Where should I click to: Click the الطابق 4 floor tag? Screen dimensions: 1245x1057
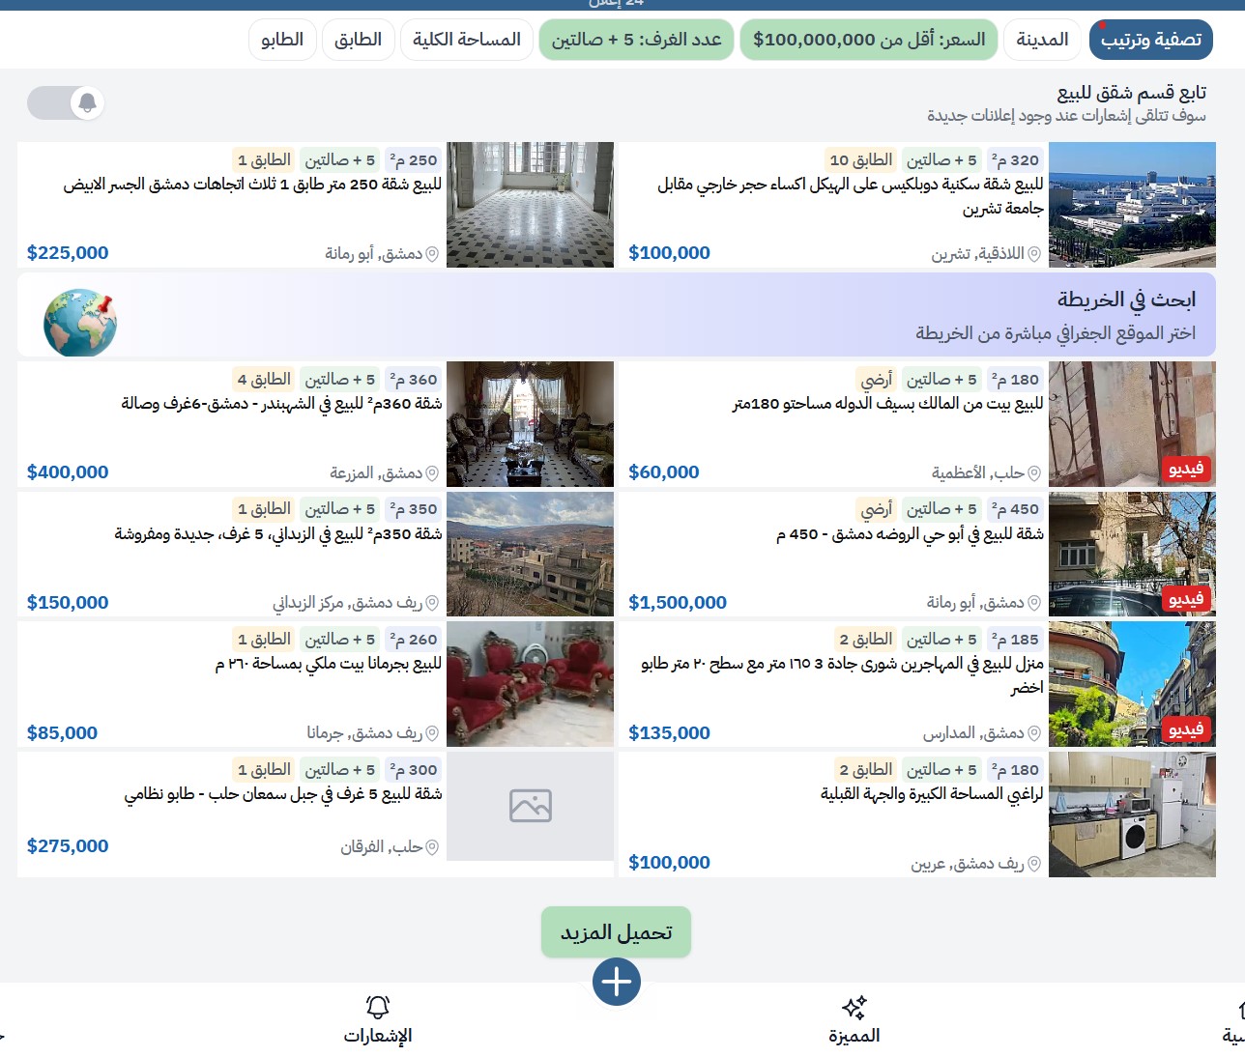[x=265, y=379]
